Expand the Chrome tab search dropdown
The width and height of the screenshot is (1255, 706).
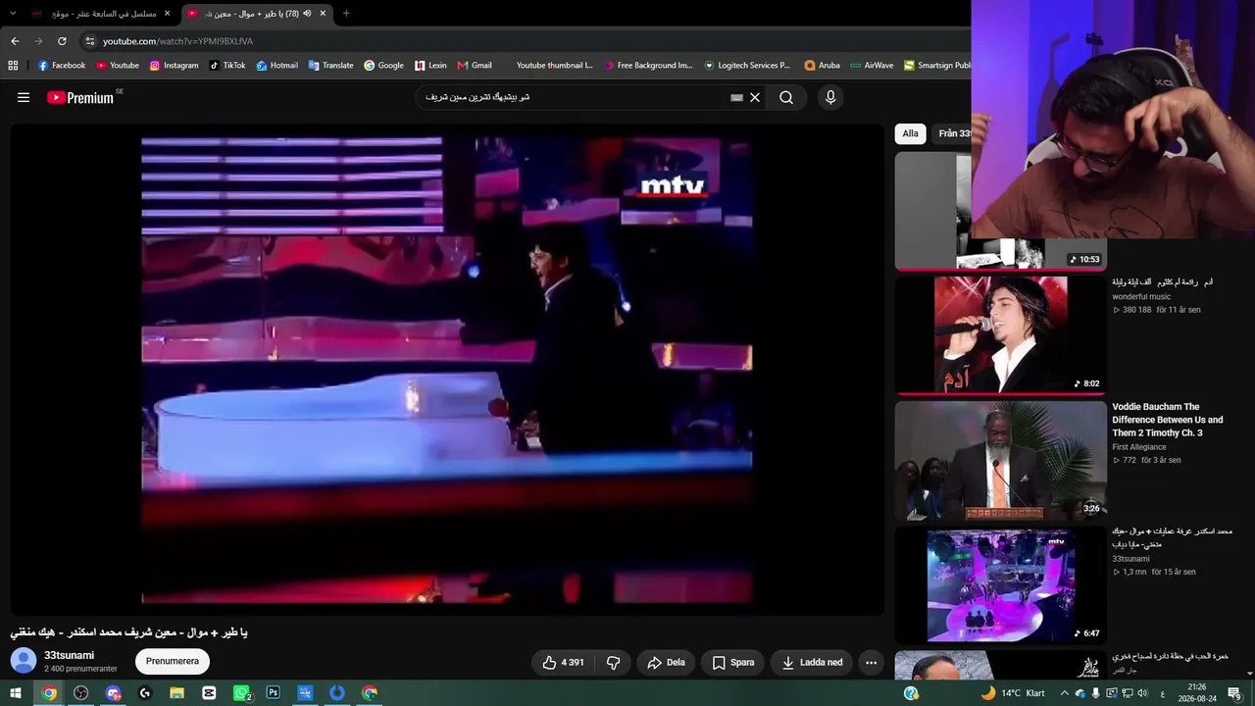[13, 14]
